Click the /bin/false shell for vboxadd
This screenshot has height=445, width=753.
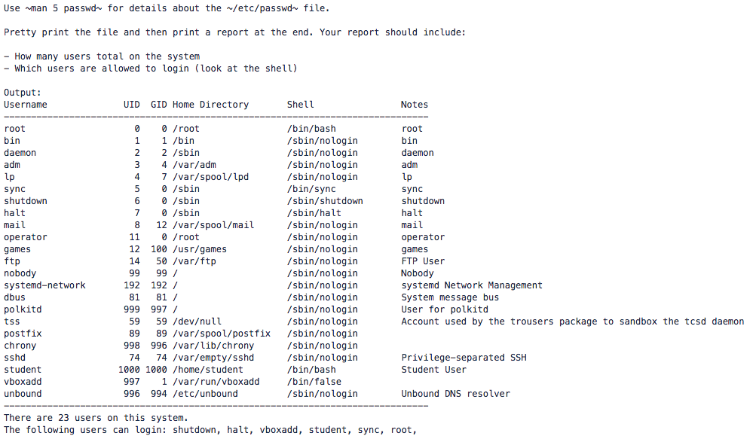pos(314,382)
